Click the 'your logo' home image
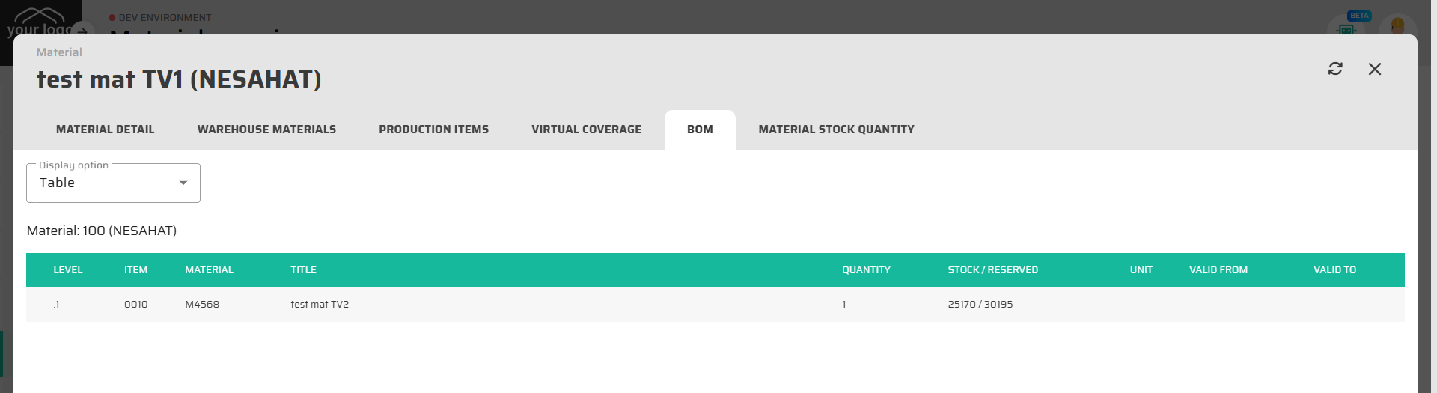1437x393 pixels. (x=37, y=22)
